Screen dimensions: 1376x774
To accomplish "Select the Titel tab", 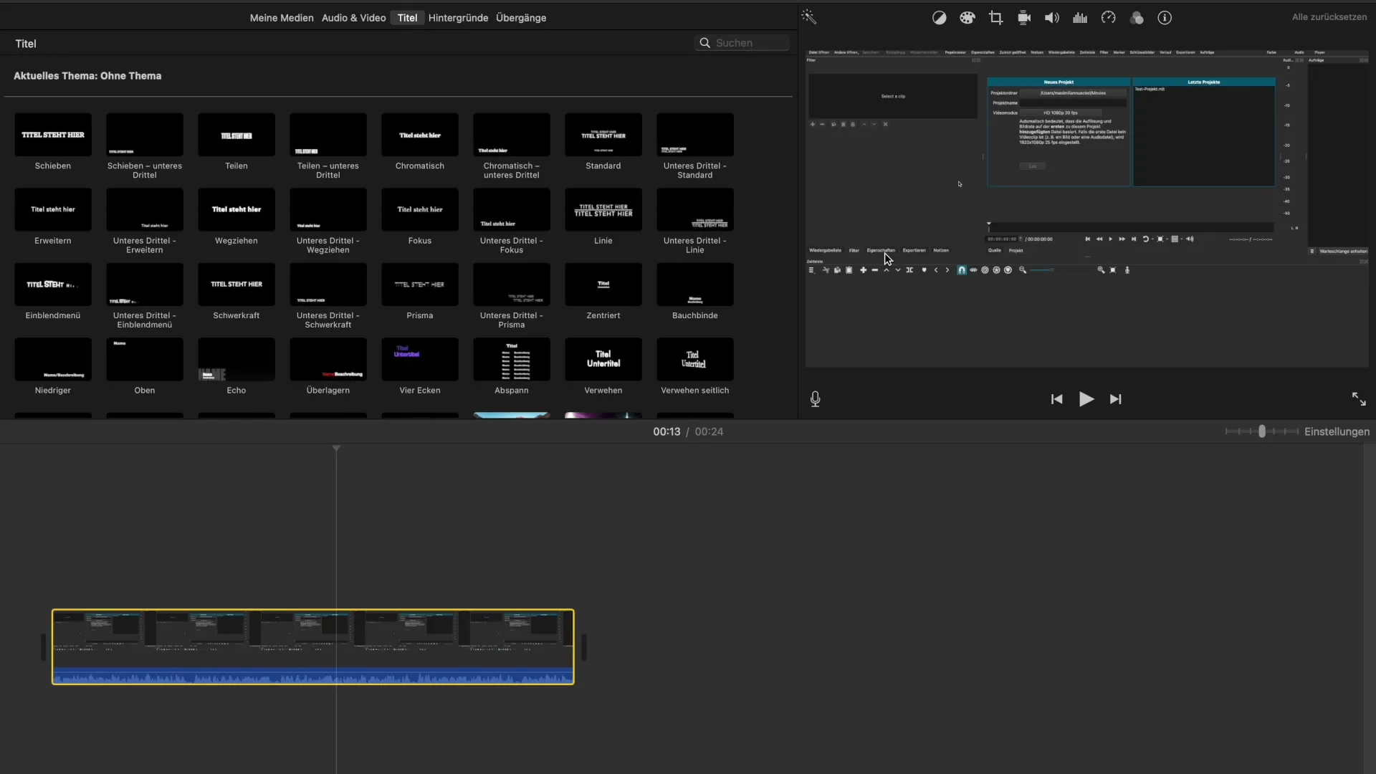I will click(x=407, y=18).
